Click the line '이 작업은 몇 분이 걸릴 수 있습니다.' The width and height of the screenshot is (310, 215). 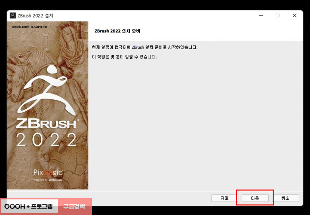[x=124, y=57]
